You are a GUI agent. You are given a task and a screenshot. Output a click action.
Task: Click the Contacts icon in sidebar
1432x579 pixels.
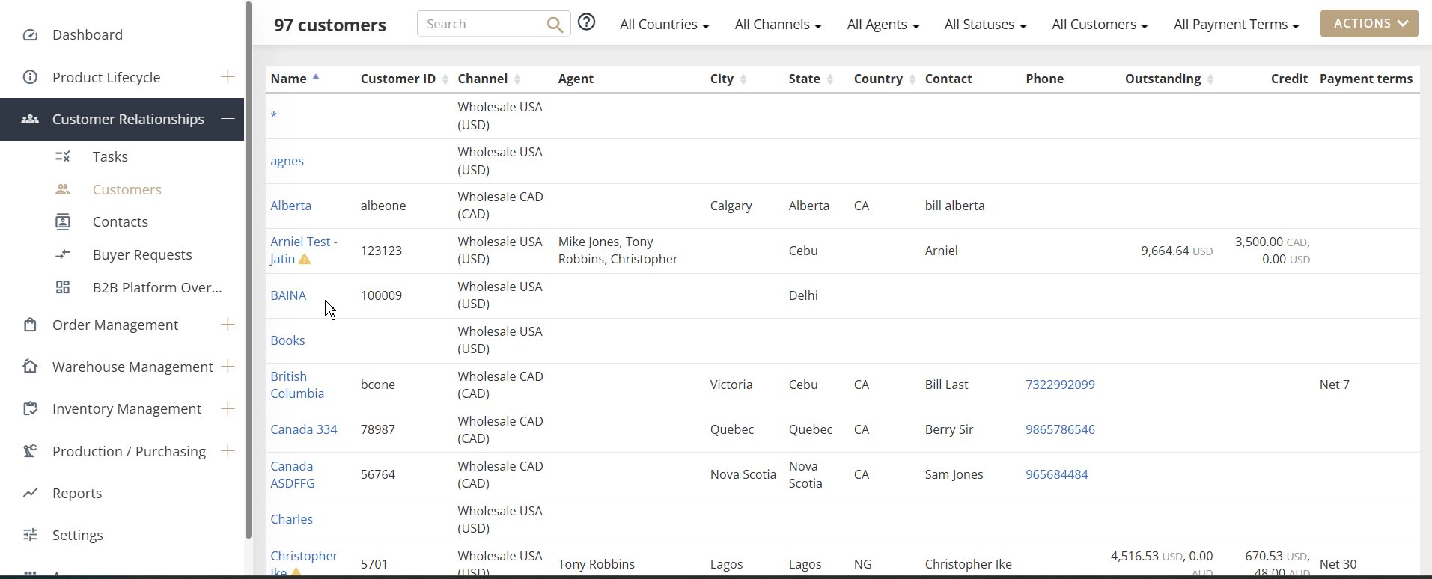point(63,221)
